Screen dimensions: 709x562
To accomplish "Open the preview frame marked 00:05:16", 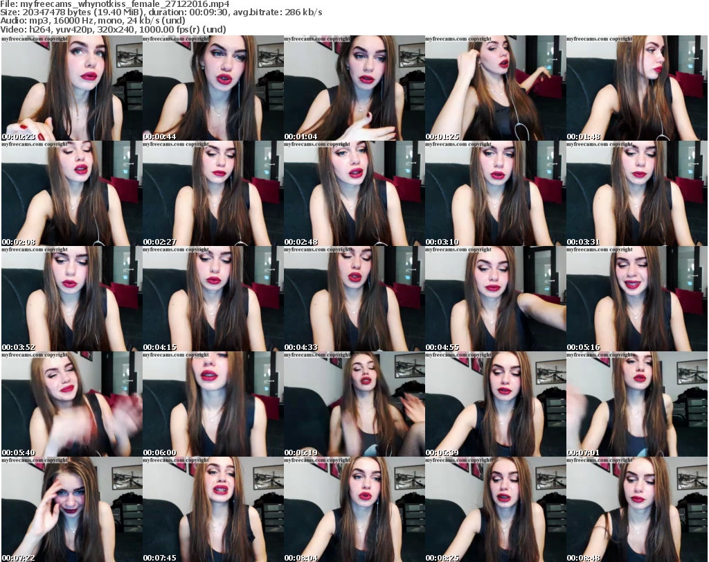I will (x=637, y=299).
